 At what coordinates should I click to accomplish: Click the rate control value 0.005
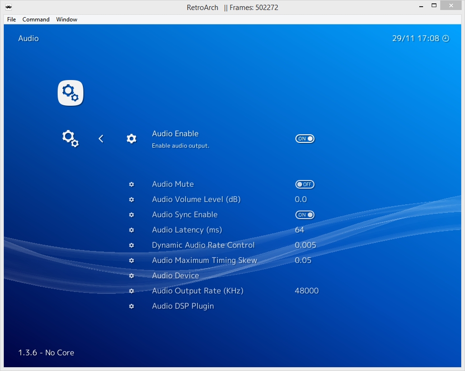[x=305, y=245]
